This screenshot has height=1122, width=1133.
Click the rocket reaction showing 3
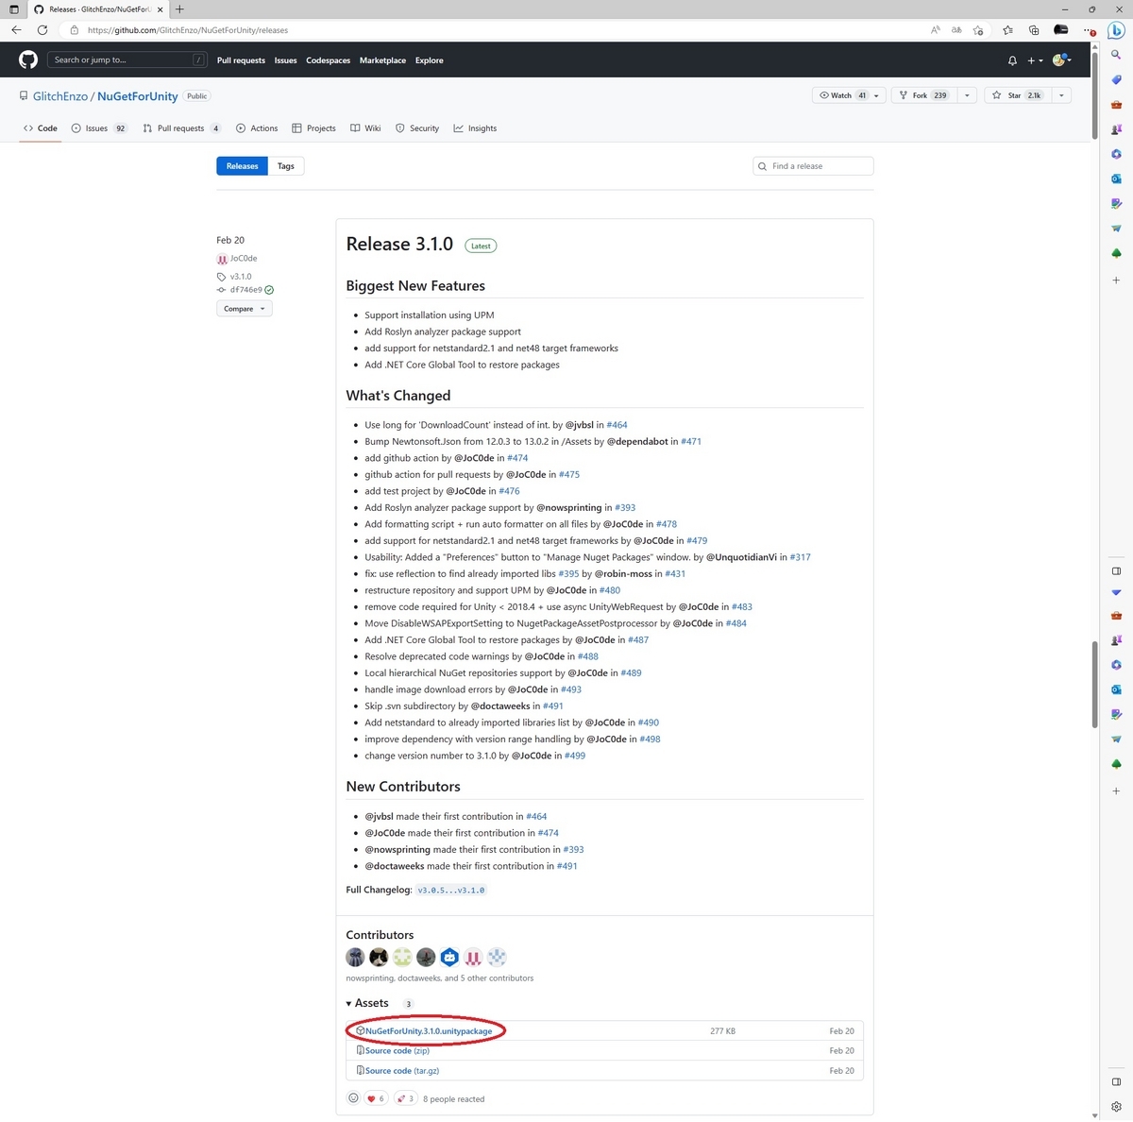(406, 1098)
